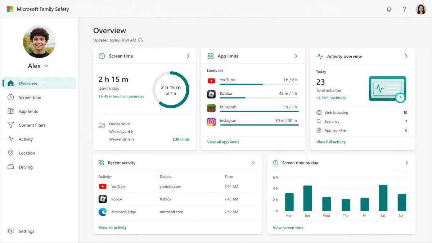Viewport: 432px width, 243px height.
Task: Click the activity monitor illustration
Action: pos(387,89)
